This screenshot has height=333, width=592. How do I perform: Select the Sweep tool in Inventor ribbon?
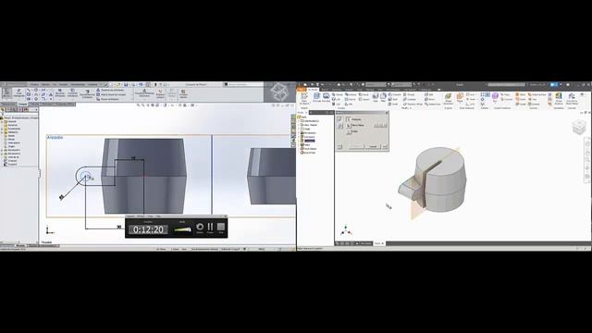pos(338,94)
